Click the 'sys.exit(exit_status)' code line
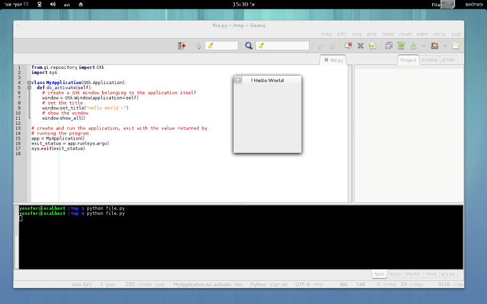Viewport: 487px width, 304px height. pyautogui.click(x=58, y=148)
